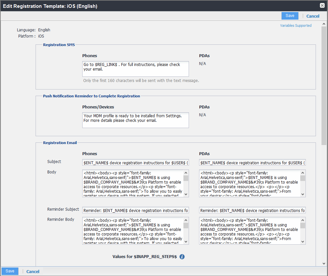Click the PDAs Reminder Subject field

[251, 210]
